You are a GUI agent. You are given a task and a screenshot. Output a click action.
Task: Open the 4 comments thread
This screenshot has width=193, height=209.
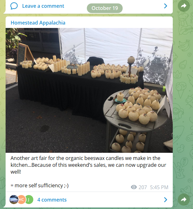(x=52, y=200)
